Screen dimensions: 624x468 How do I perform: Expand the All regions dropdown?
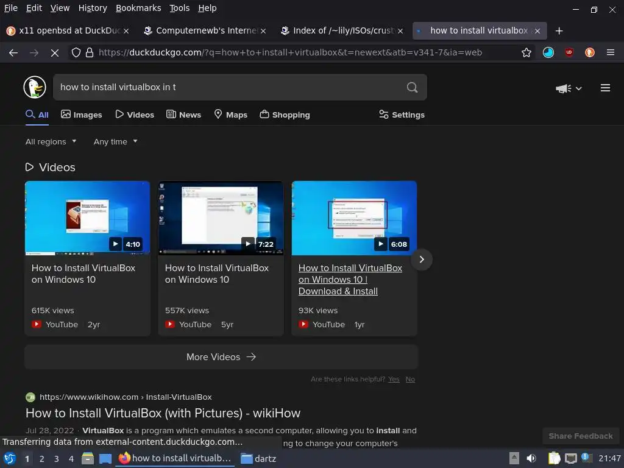coord(51,141)
